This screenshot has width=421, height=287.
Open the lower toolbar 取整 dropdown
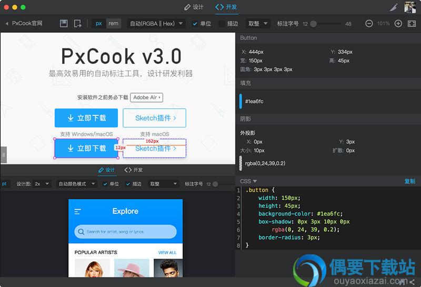163,184
